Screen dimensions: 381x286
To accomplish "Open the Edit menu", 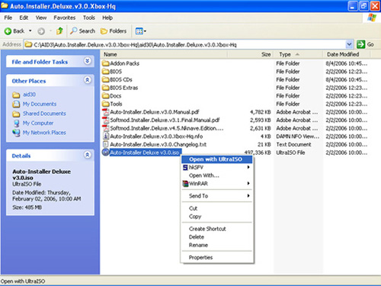I will point(24,18).
